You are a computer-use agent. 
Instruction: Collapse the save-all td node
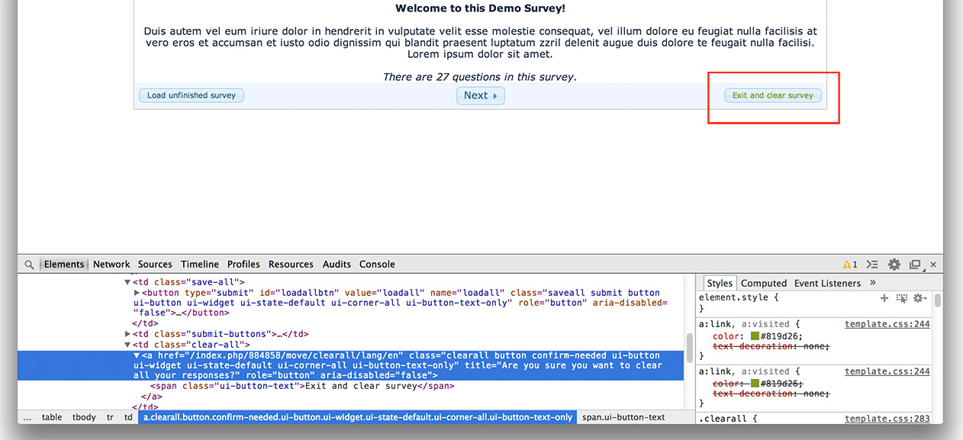point(128,282)
